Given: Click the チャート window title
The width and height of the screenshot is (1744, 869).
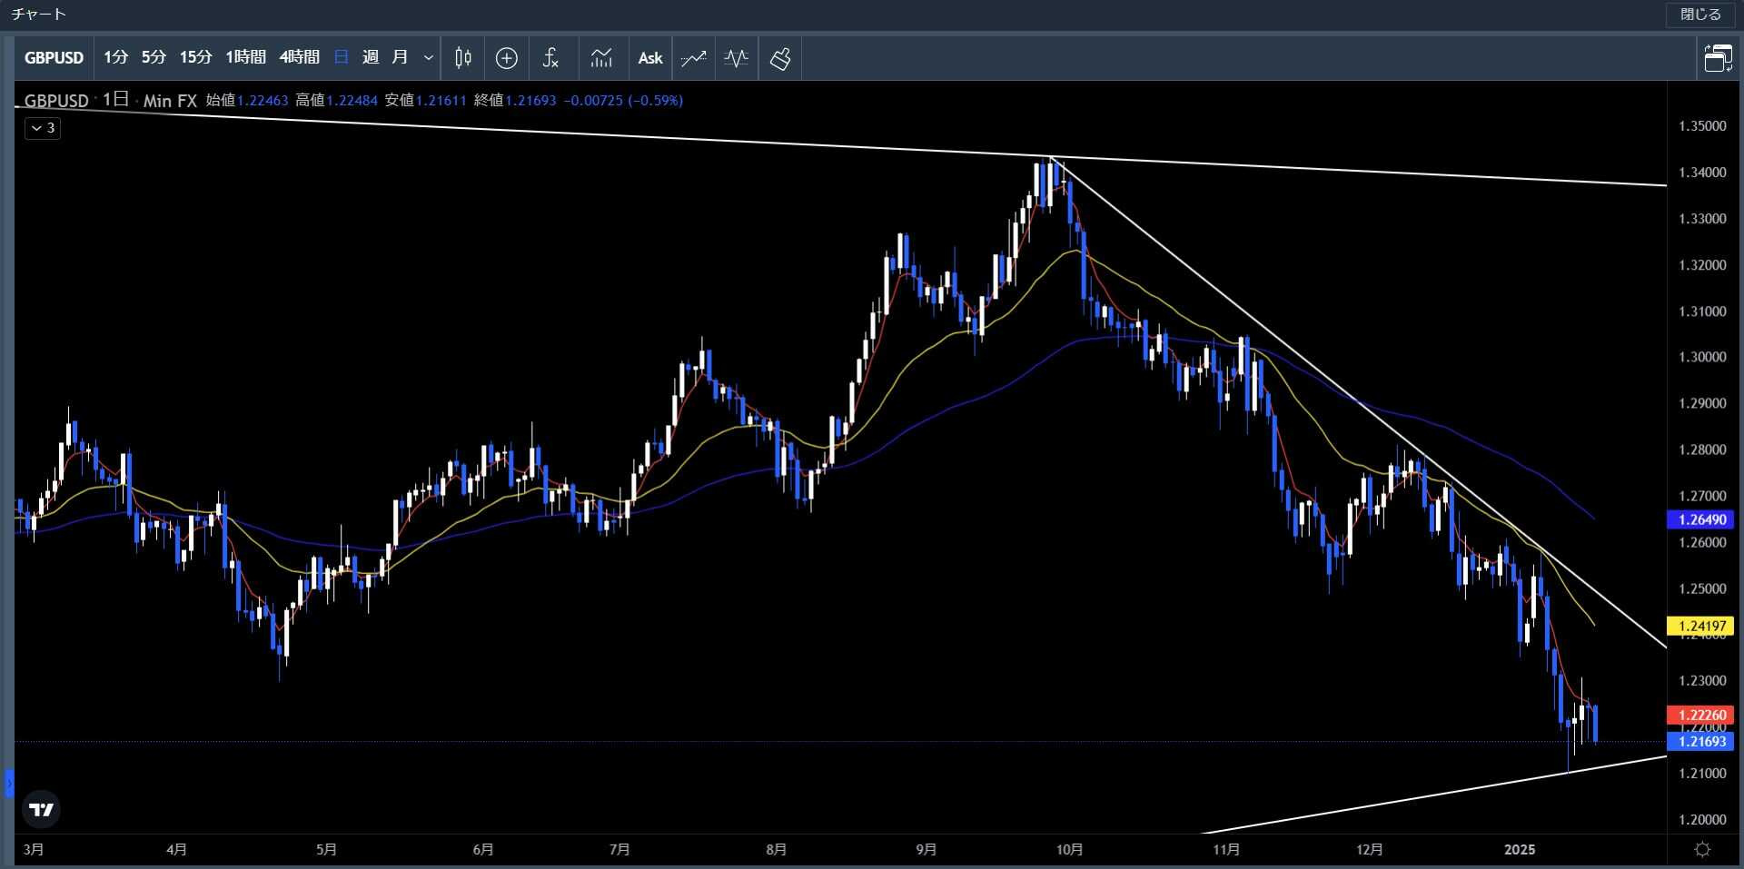Looking at the screenshot, I should (x=39, y=15).
